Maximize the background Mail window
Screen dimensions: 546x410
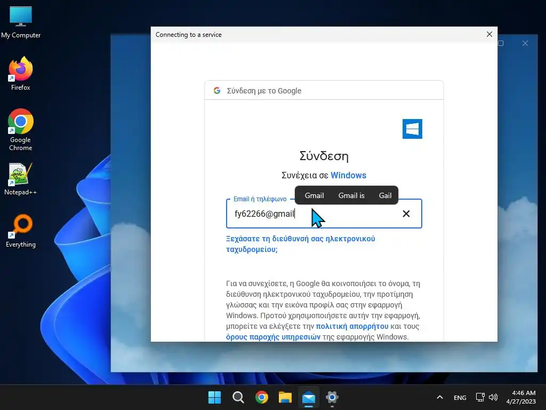pyautogui.click(x=501, y=43)
